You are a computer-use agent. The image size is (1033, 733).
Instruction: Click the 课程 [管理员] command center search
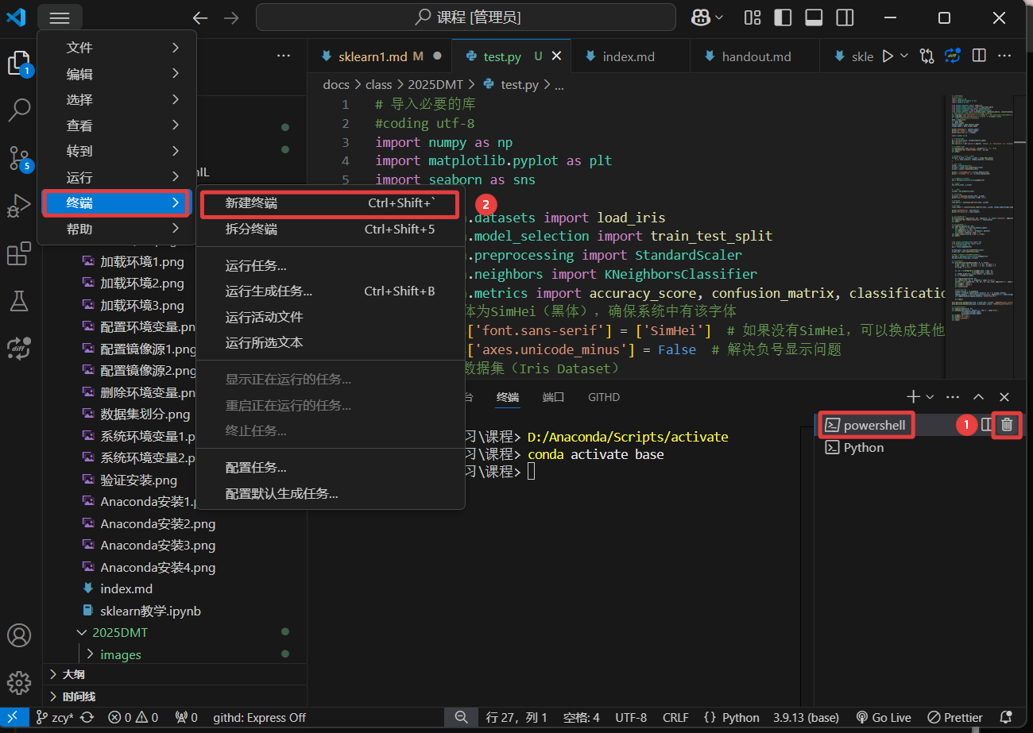point(466,17)
